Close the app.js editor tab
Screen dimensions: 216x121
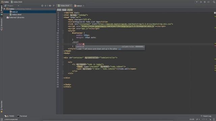[x=83, y=6]
